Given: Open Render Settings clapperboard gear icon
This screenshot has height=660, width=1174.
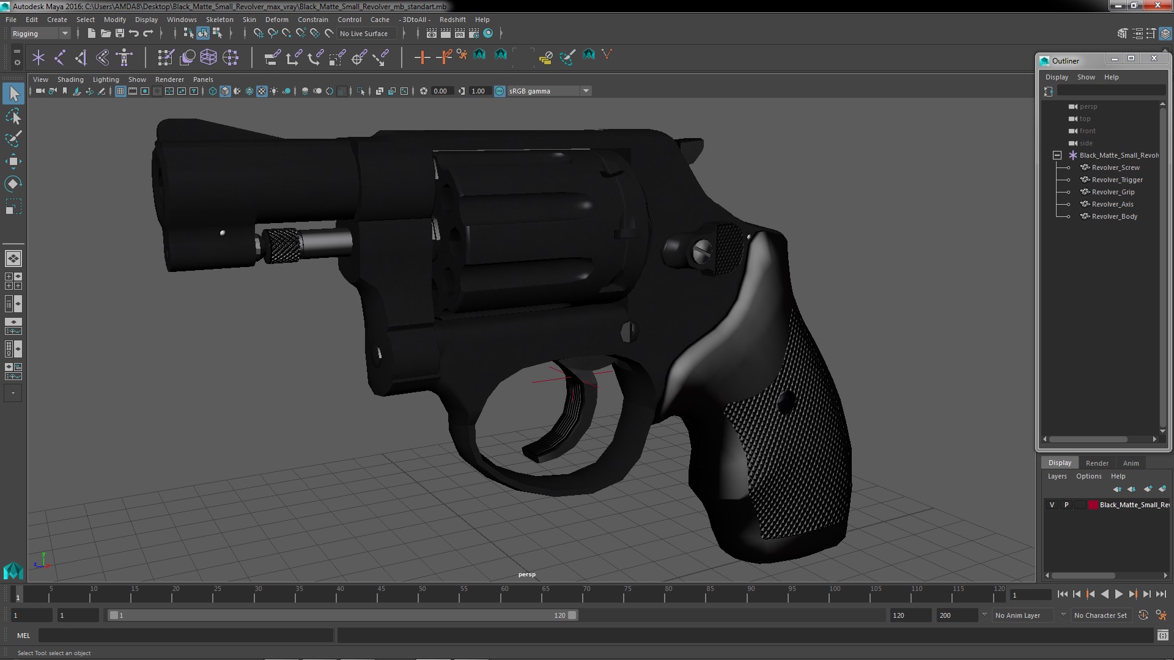Looking at the screenshot, I should tap(474, 34).
